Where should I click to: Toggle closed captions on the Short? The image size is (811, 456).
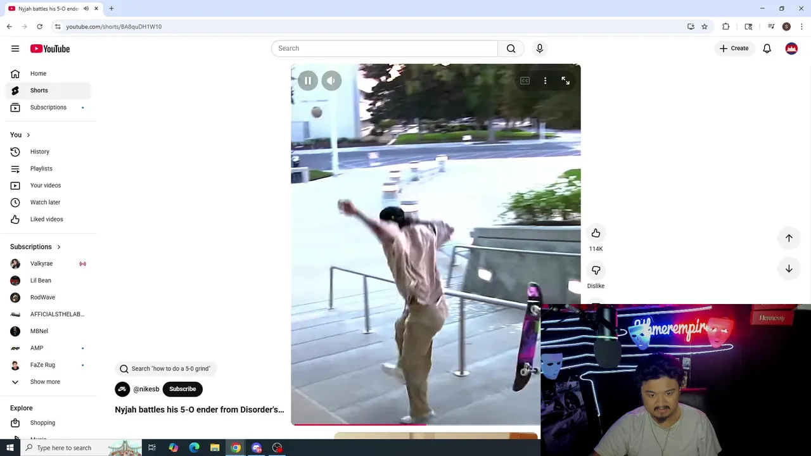[525, 80]
